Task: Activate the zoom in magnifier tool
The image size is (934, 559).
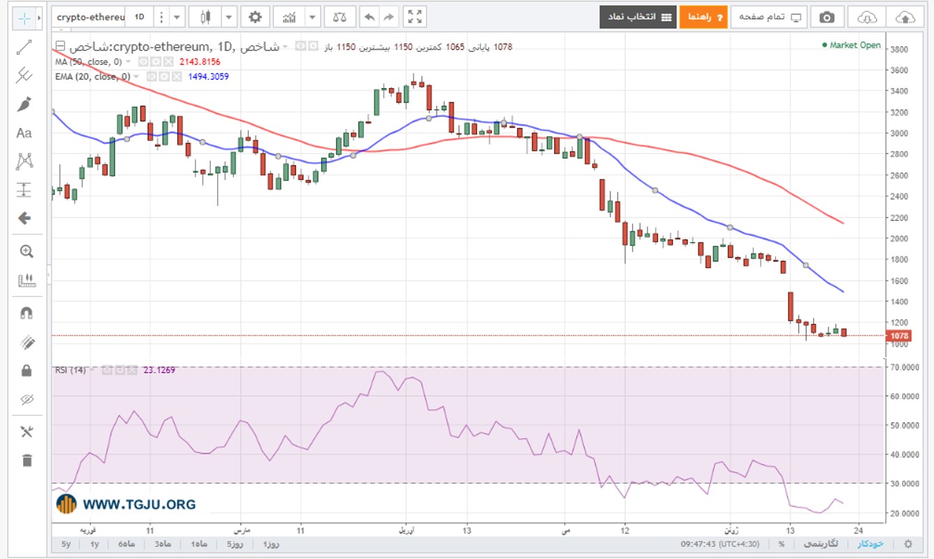Action: tap(27, 252)
